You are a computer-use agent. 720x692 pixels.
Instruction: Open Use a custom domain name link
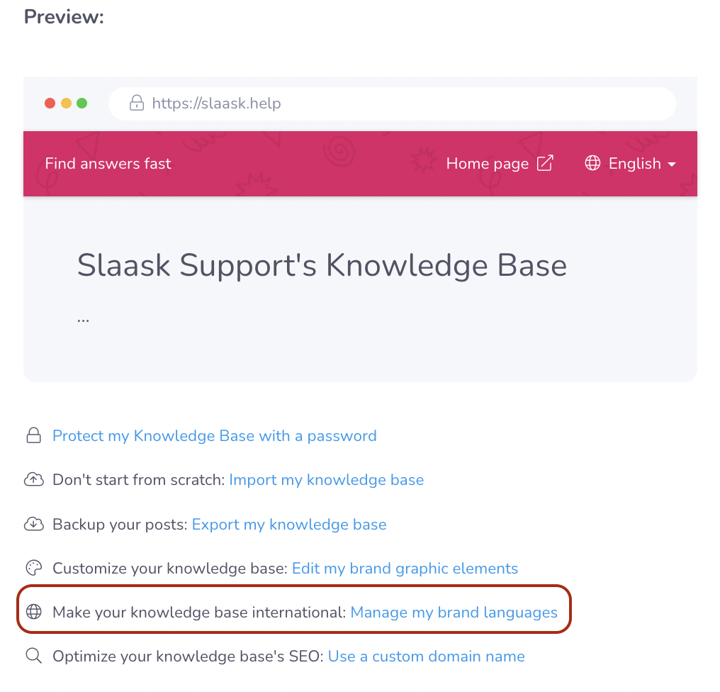(426, 657)
